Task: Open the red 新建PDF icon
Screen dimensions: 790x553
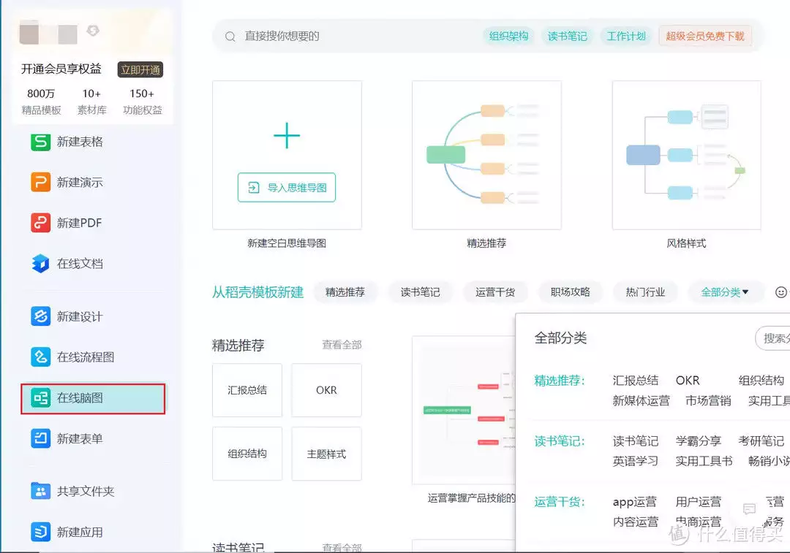Action: pyautogui.click(x=40, y=223)
